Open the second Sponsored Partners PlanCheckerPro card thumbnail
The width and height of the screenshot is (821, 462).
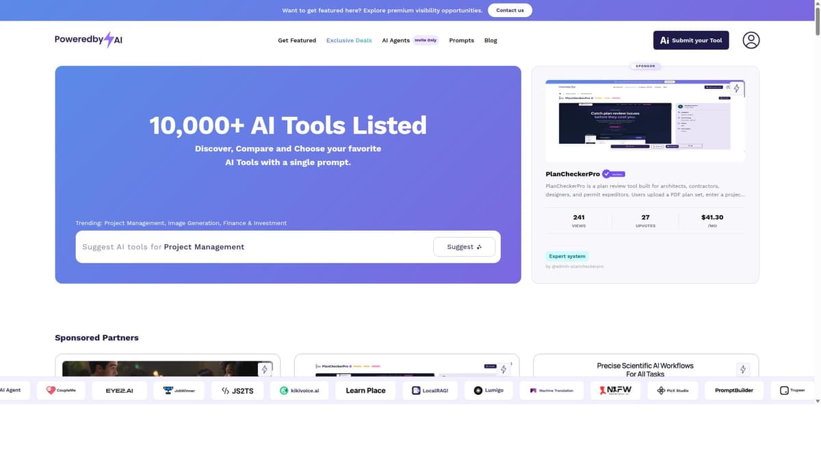tap(406, 370)
